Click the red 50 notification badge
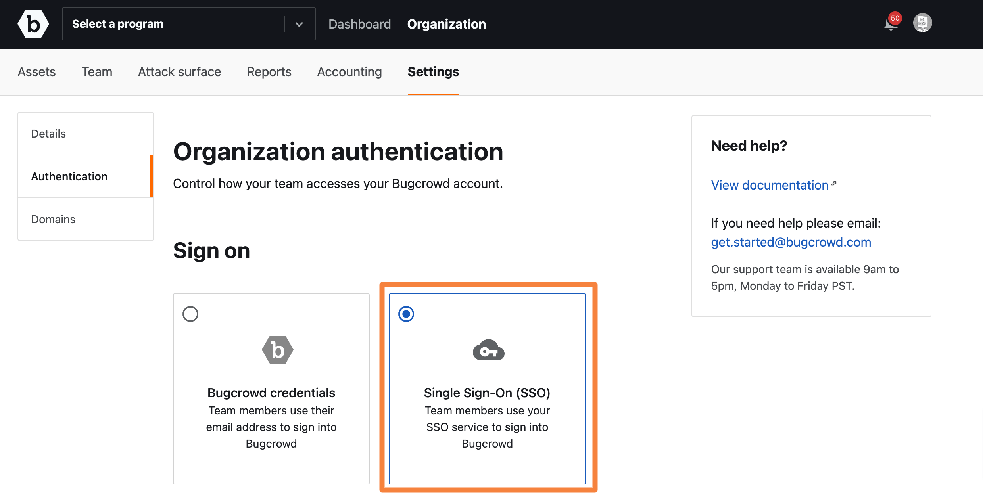983x494 pixels. (895, 18)
